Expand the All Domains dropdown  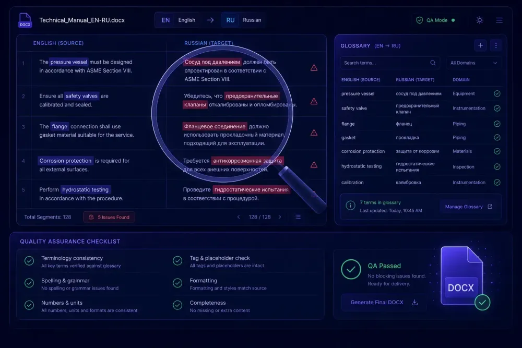(x=473, y=63)
